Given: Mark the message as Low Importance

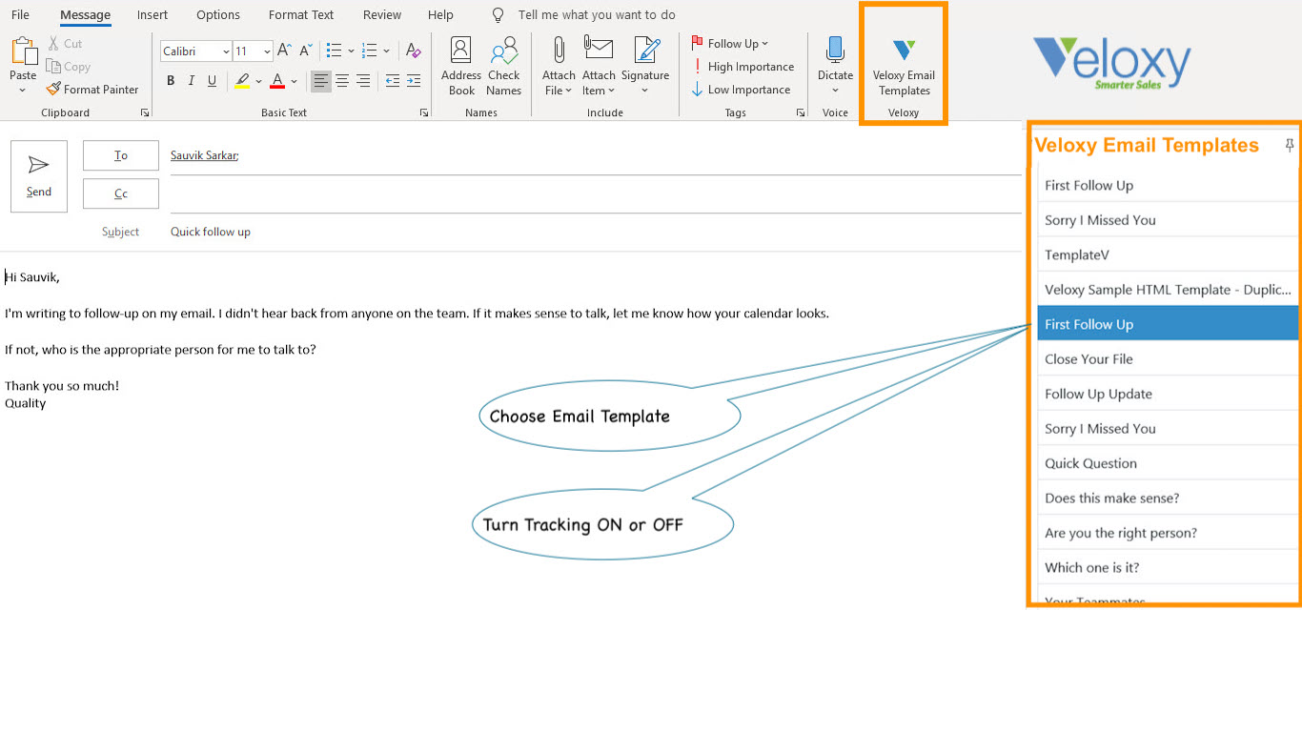Looking at the screenshot, I should 742,90.
